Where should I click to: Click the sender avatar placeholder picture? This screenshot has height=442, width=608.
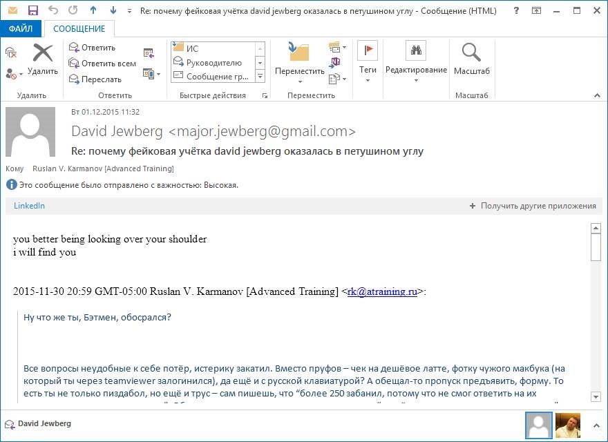point(30,132)
